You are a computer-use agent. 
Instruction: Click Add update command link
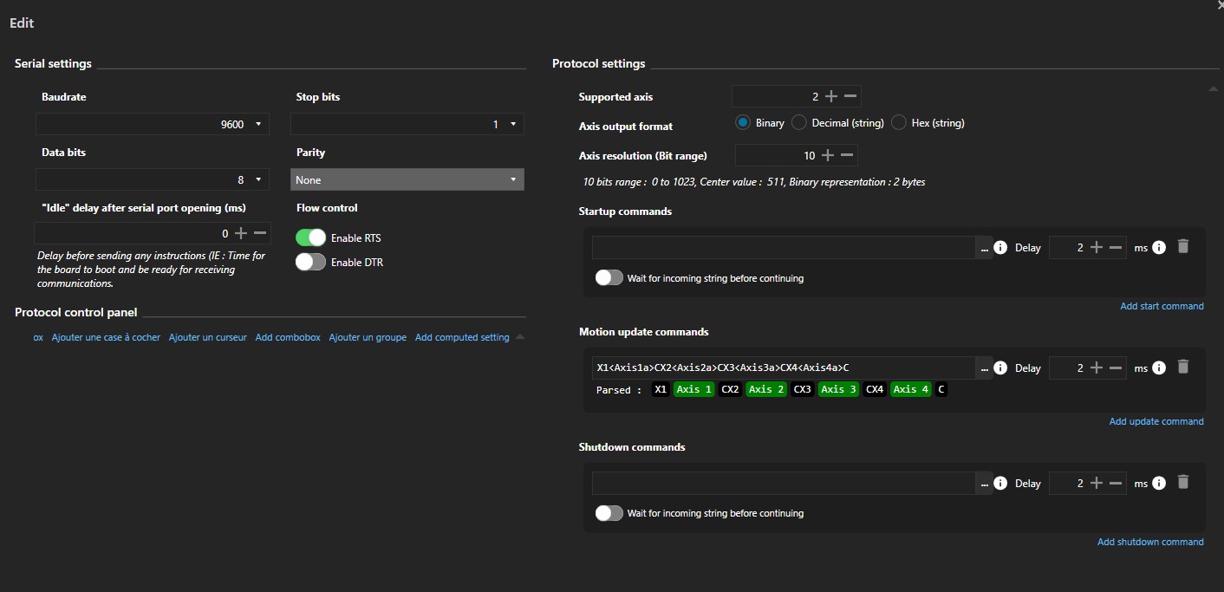[x=1156, y=421]
